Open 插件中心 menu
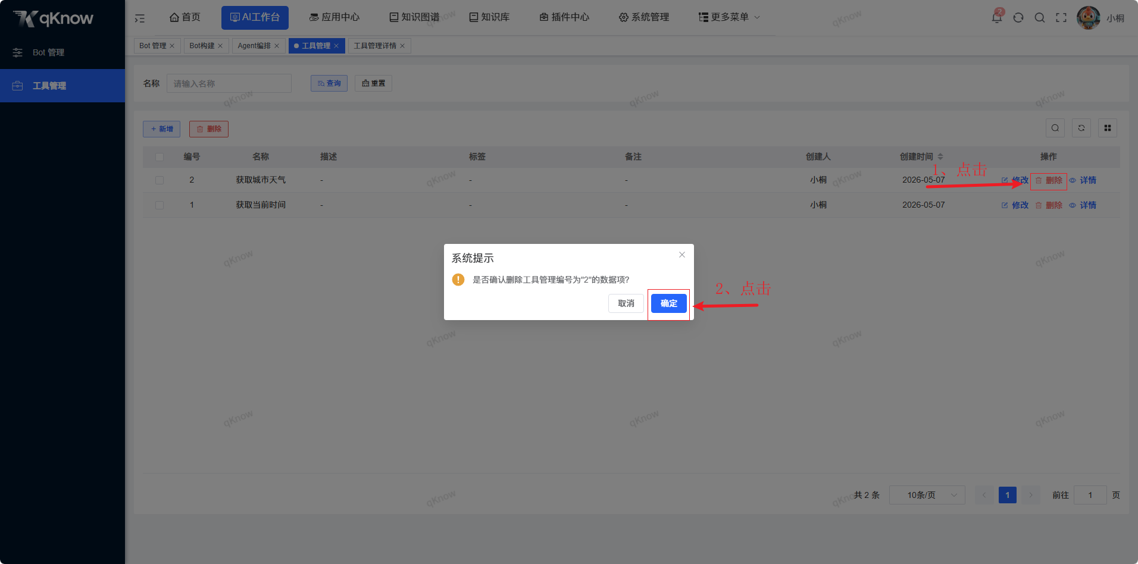This screenshot has height=564, width=1138. click(564, 17)
